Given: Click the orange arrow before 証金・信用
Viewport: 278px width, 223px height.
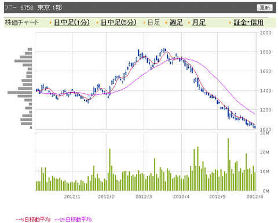Looking at the screenshot, I should pyautogui.click(x=230, y=23).
